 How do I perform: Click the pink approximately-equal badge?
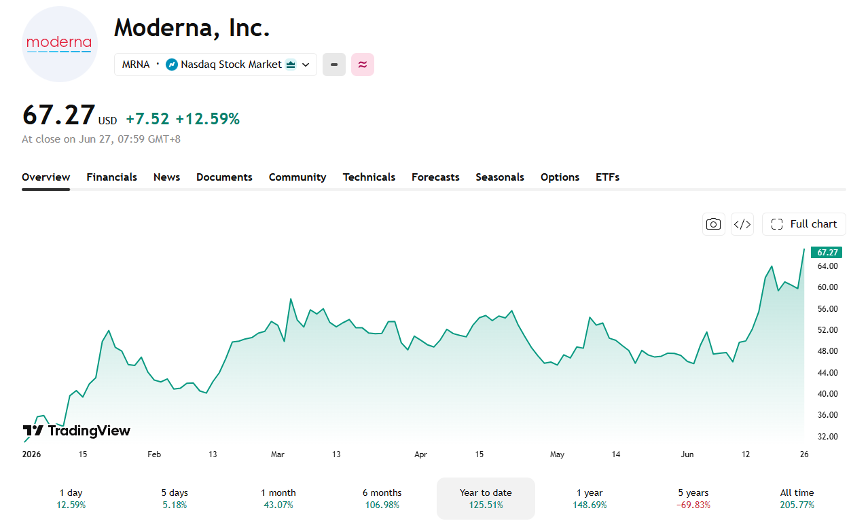[x=363, y=65]
